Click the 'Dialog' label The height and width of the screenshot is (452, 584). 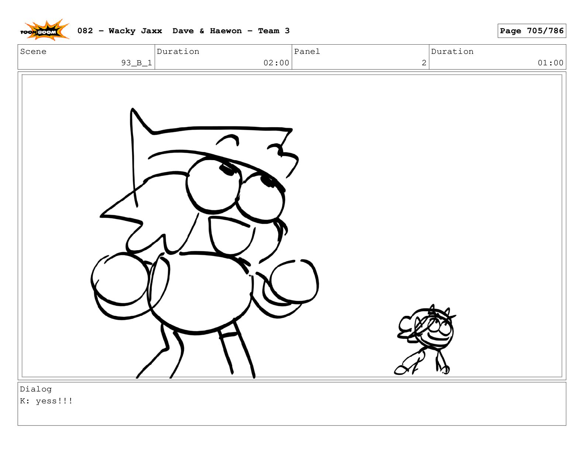tap(36, 389)
